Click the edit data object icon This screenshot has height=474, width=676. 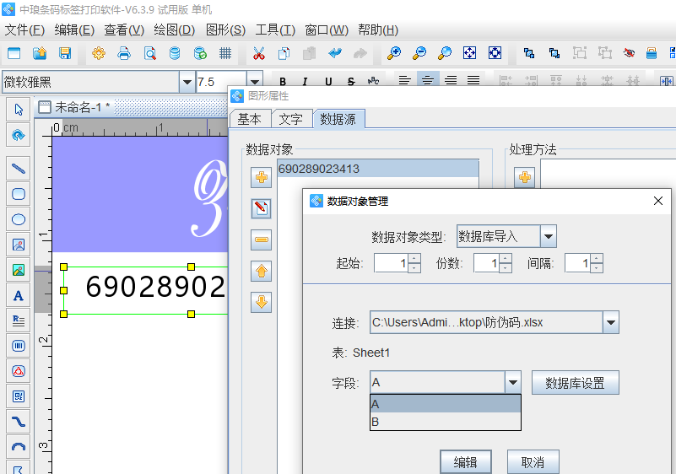(262, 208)
